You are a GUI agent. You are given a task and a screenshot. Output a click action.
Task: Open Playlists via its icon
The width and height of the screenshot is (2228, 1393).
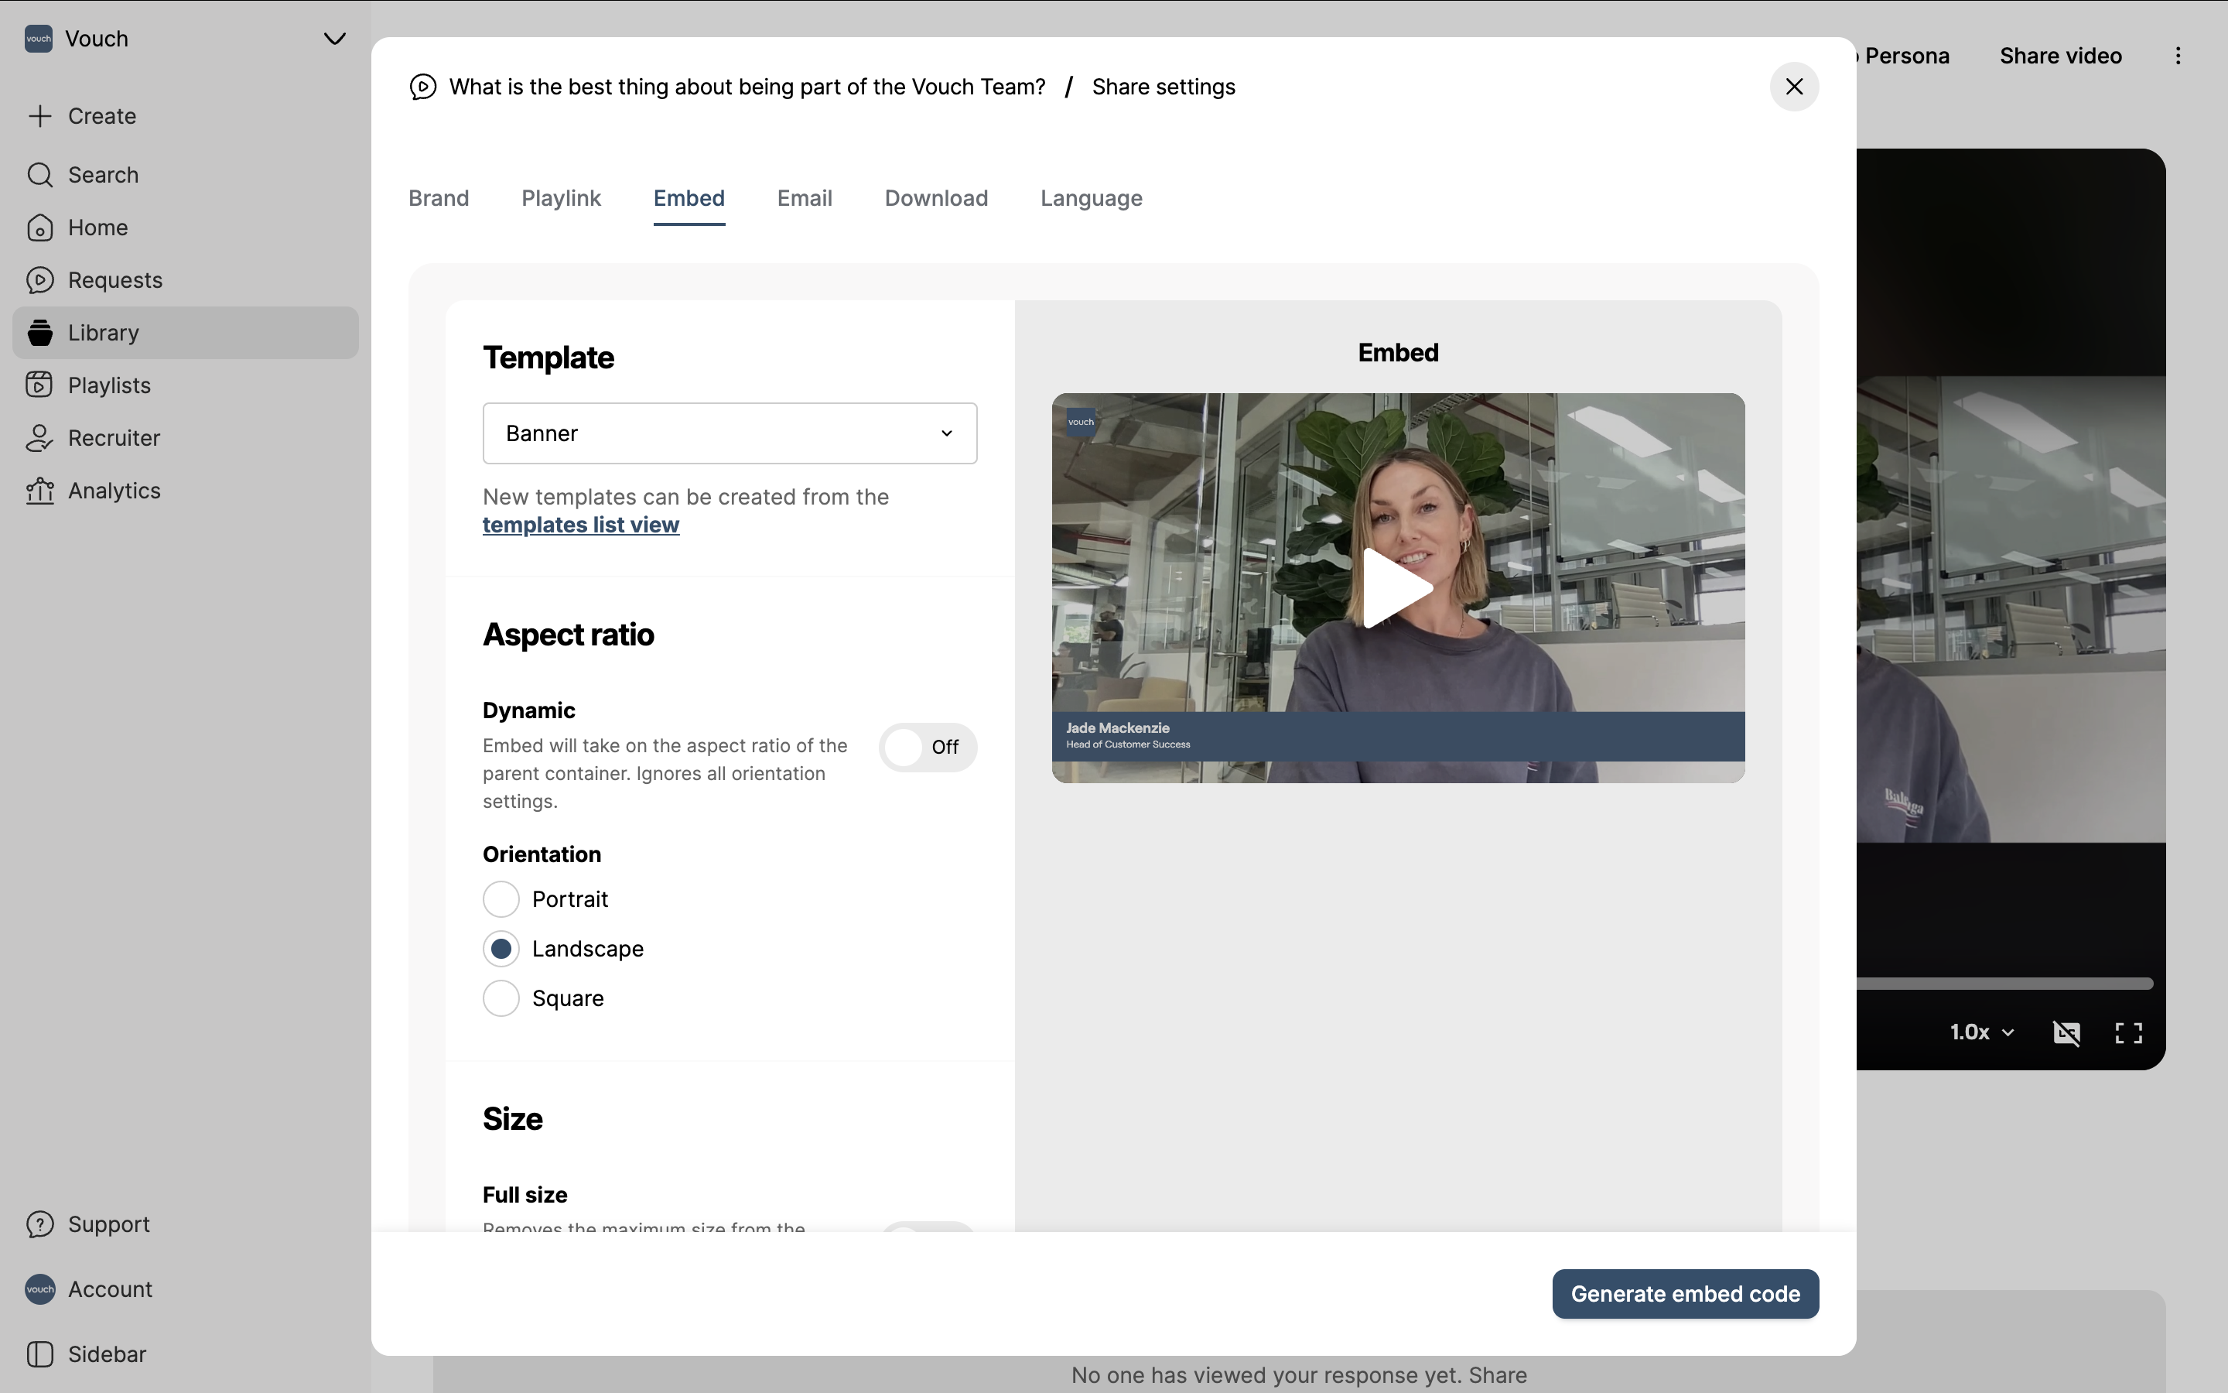(x=39, y=385)
